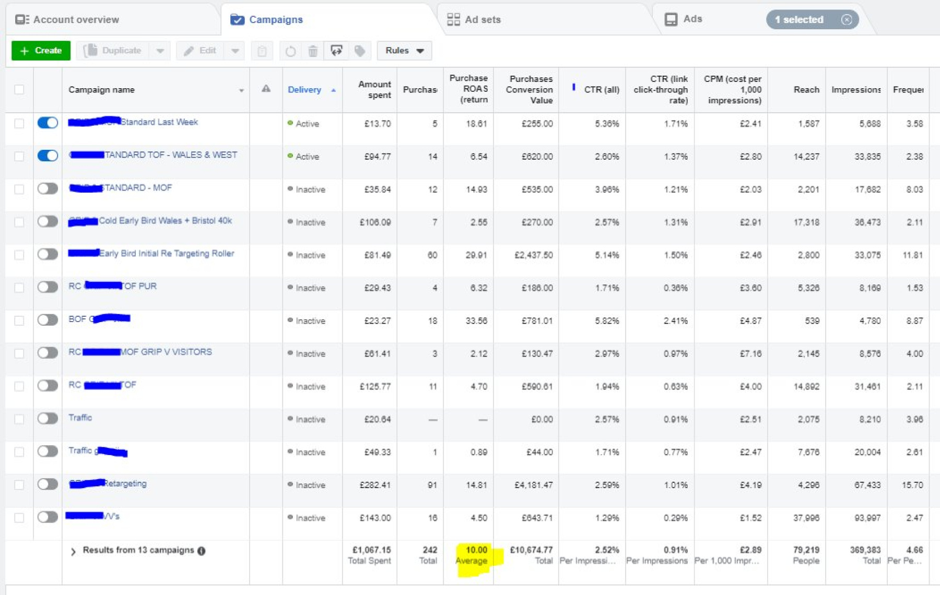This screenshot has width=940, height=595.
Task: Click the trash delete icon in toolbar
Action: (313, 51)
